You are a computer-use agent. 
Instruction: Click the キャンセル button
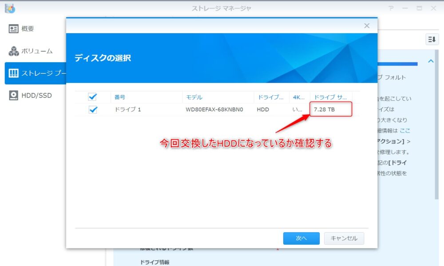(344, 239)
